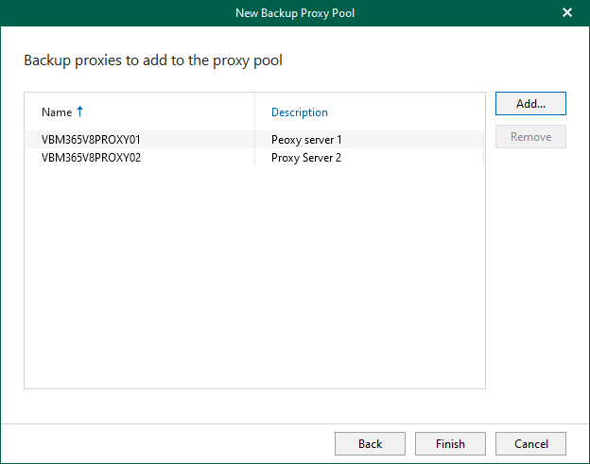
Task: Click the right edge divider of Description column
Action: click(x=483, y=112)
